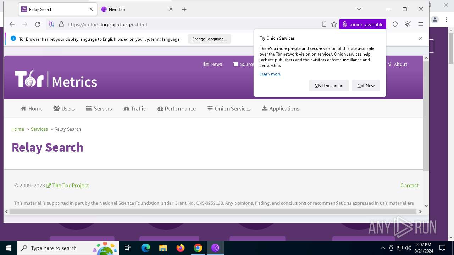Image resolution: width=454 pixels, height=255 pixels.
Task: Open the taskbar clock showing 2:07 PM
Action: [x=423, y=248]
